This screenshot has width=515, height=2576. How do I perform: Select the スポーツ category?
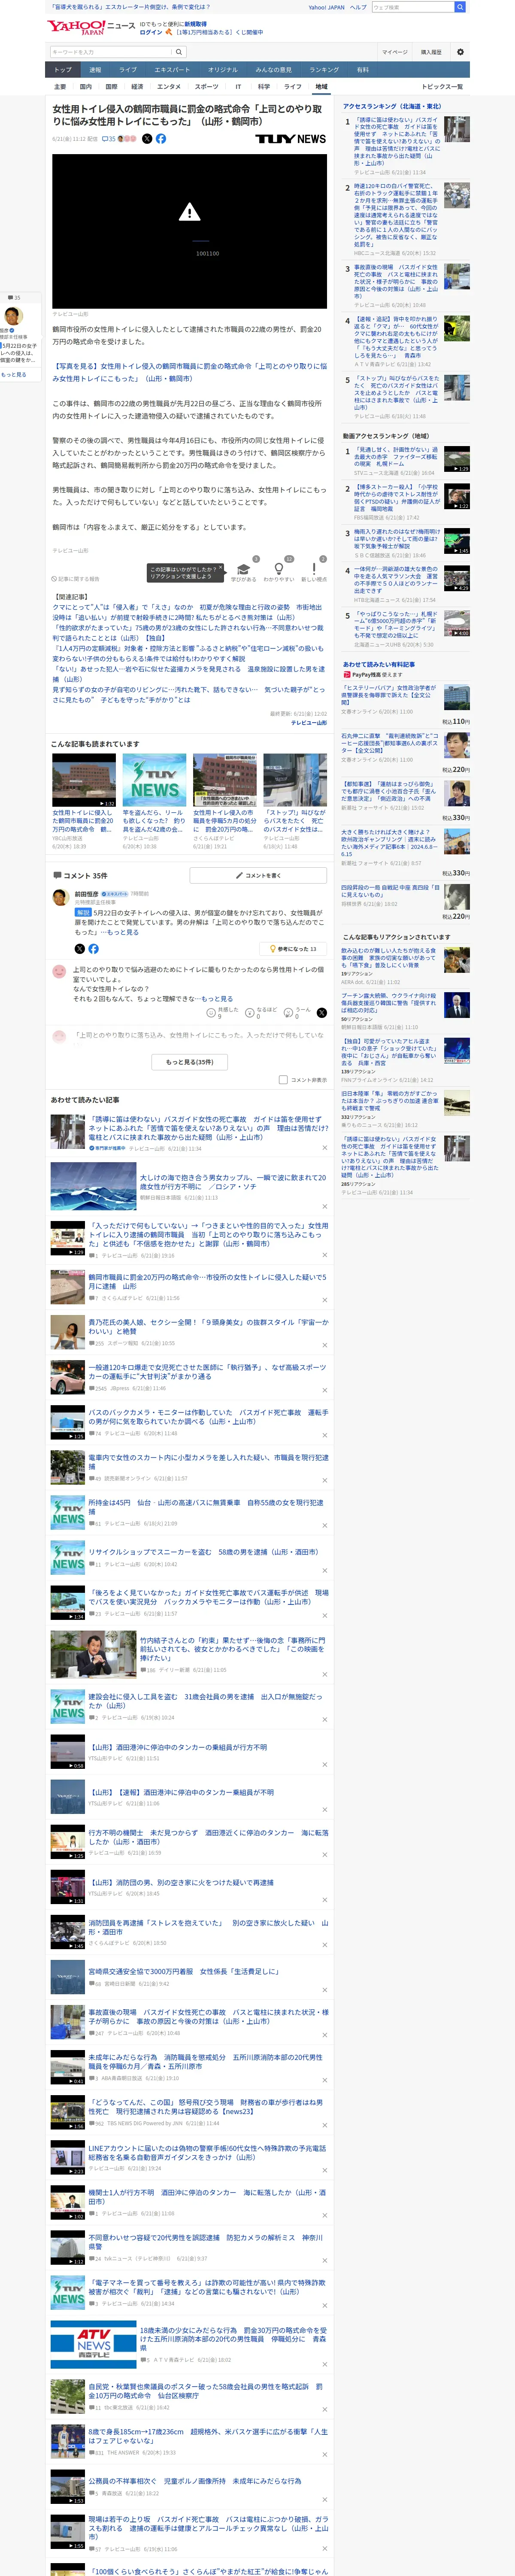point(206,87)
